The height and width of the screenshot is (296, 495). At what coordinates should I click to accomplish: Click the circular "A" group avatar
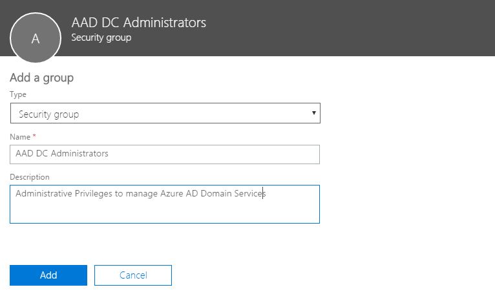pos(36,38)
